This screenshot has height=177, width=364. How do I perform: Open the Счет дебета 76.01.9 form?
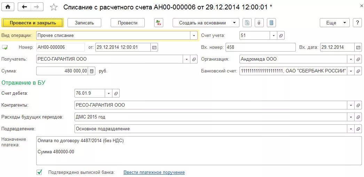[x=116, y=93]
